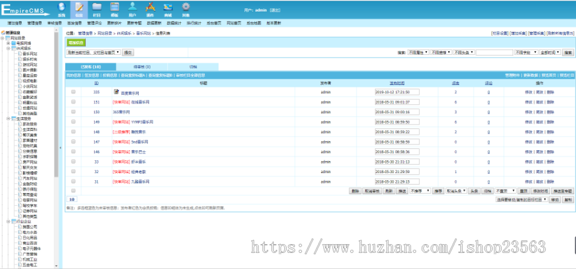Click the page icon beside 物流公司
576x269 pixels.
point(20,227)
